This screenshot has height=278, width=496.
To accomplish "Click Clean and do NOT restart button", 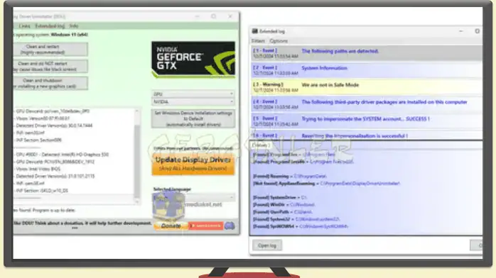I will pos(50,66).
